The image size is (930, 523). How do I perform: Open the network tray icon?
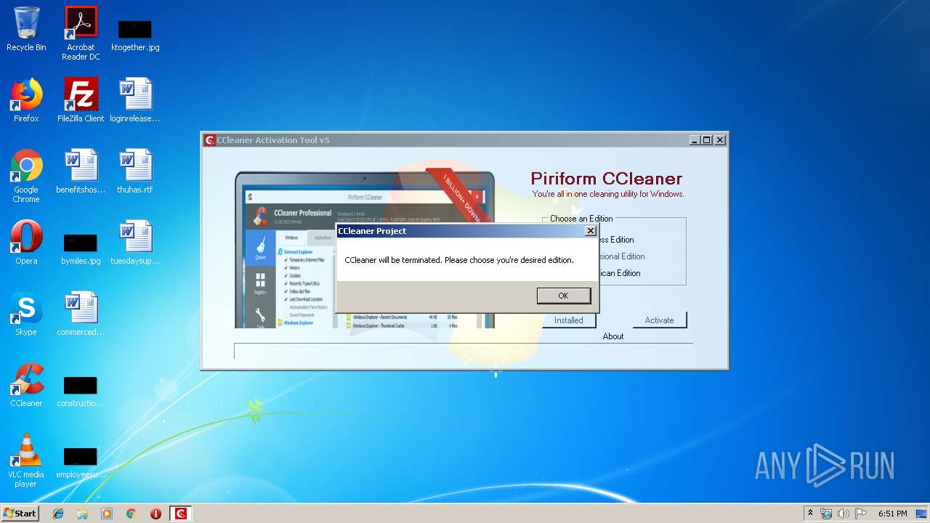pos(826,514)
